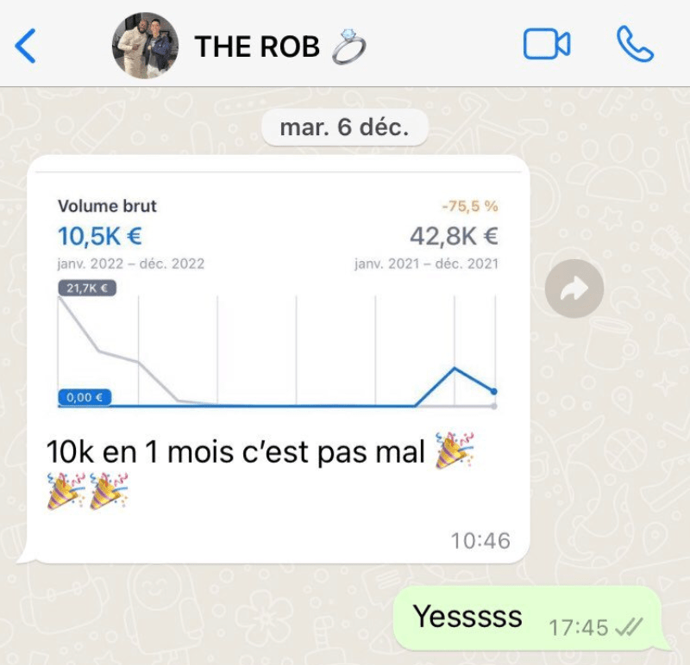Start a voice call using phone icon

tap(635, 44)
